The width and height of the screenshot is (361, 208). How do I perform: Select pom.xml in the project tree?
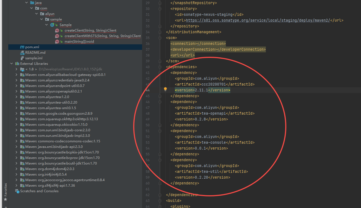pyautogui.click(x=75, y=47)
